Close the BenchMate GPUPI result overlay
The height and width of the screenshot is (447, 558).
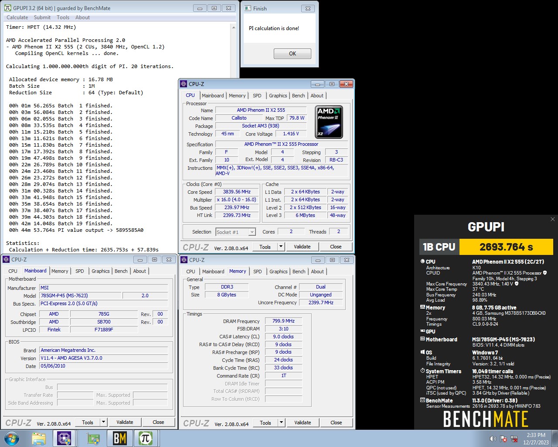point(552,219)
